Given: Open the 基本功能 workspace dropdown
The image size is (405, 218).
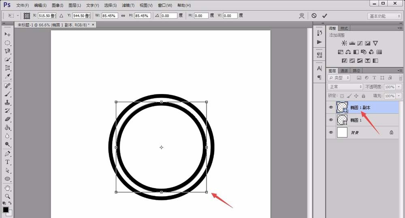Looking at the screenshot, I should 384,16.
